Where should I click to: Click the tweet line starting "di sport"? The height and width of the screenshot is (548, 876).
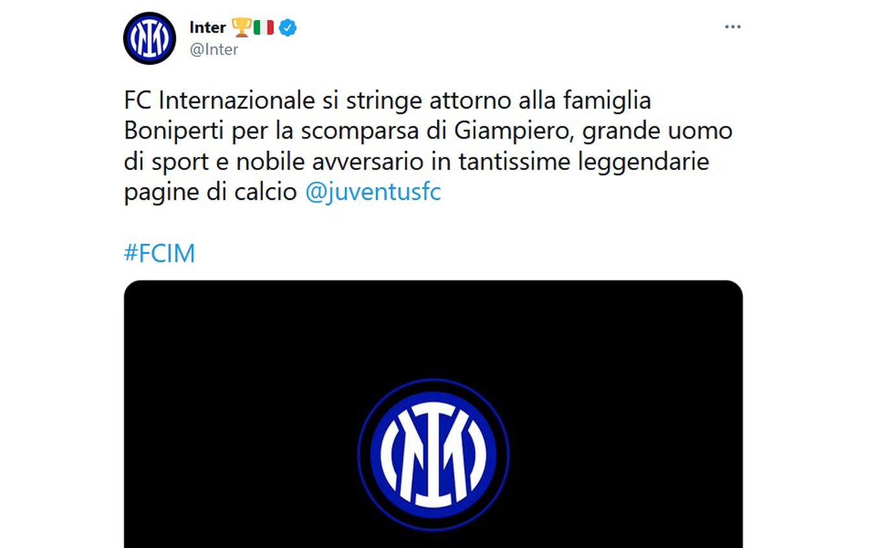pos(416,162)
